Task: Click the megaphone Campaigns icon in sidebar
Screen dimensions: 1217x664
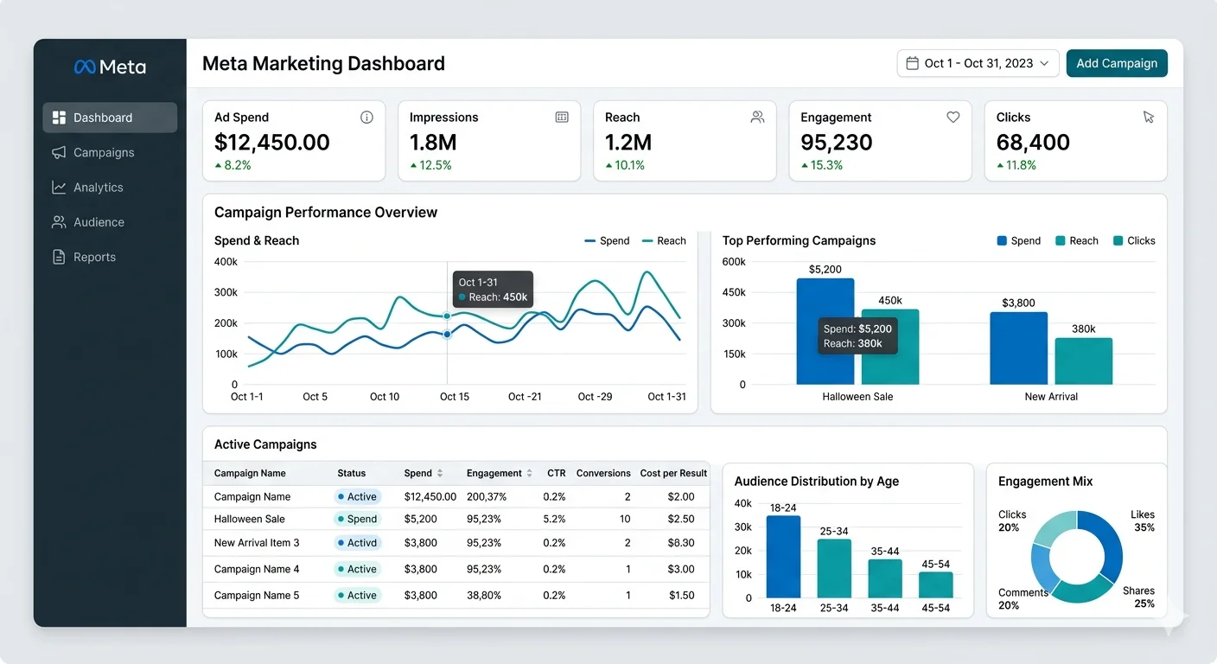Action: click(59, 153)
